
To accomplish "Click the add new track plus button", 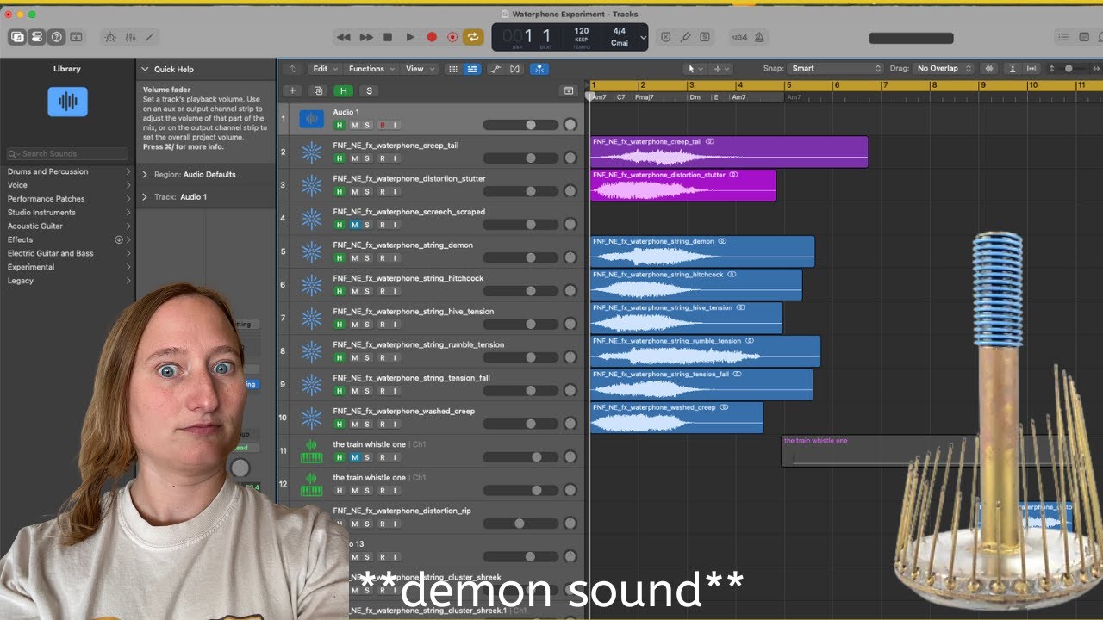I will click(292, 90).
